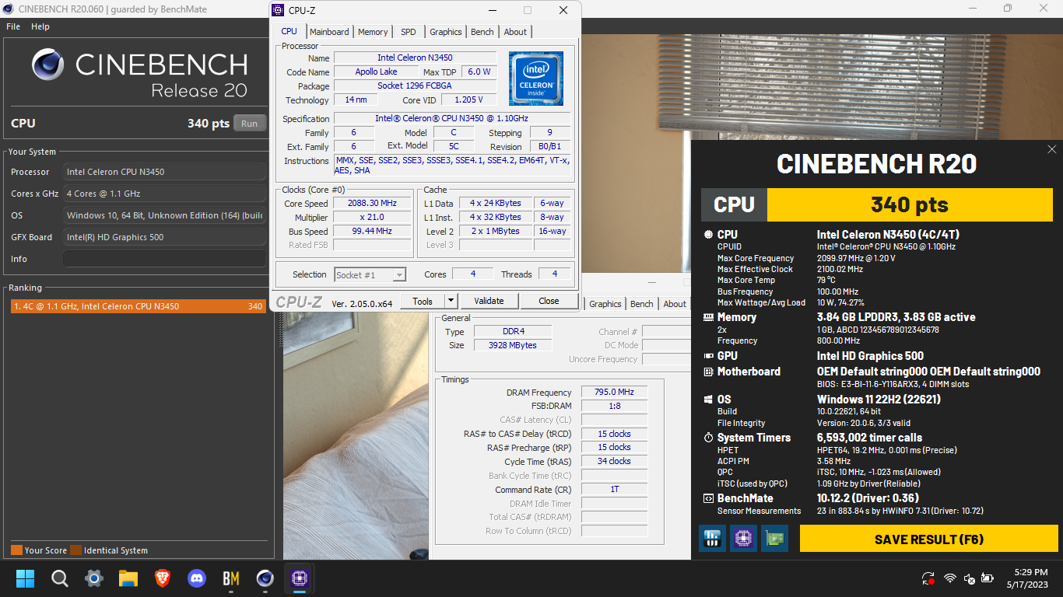Open the Settings gear on taskbar

click(x=94, y=578)
